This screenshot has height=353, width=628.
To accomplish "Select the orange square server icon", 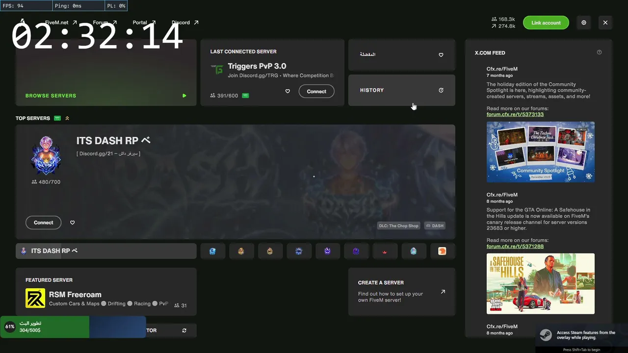I will 442,251.
